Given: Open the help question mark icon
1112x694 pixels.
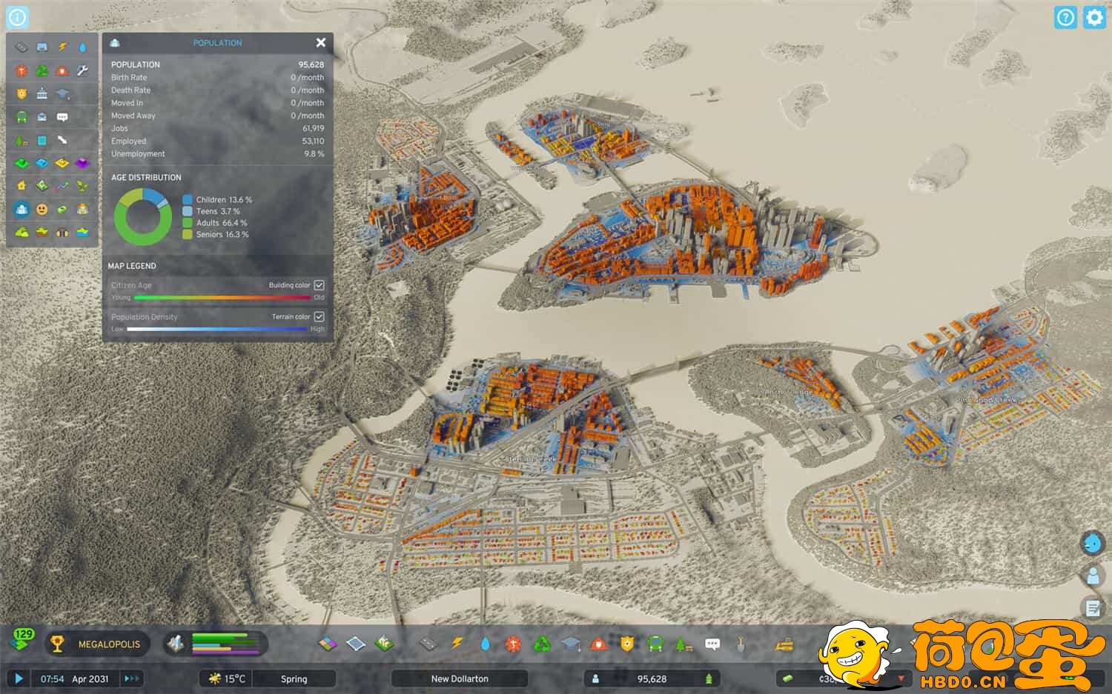Looking at the screenshot, I should (1065, 17).
